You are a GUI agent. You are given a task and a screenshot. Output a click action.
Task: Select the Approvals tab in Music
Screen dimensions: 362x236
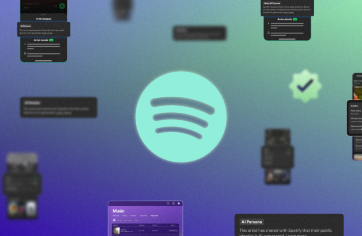click(154, 216)
